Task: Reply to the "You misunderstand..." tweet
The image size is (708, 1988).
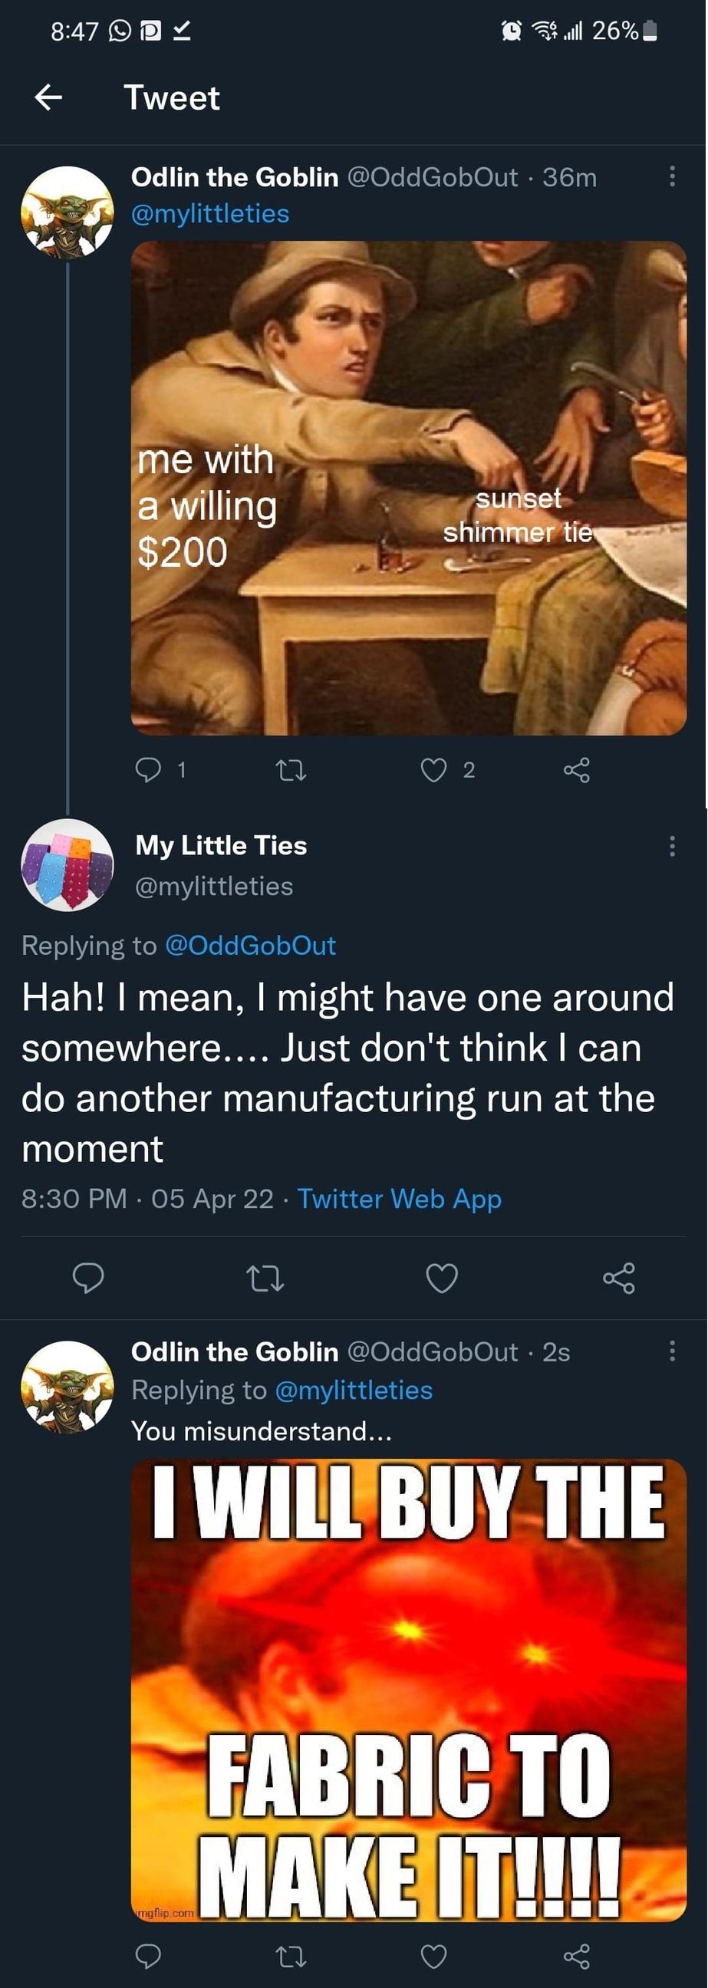Action: (x=148, y=1956)
